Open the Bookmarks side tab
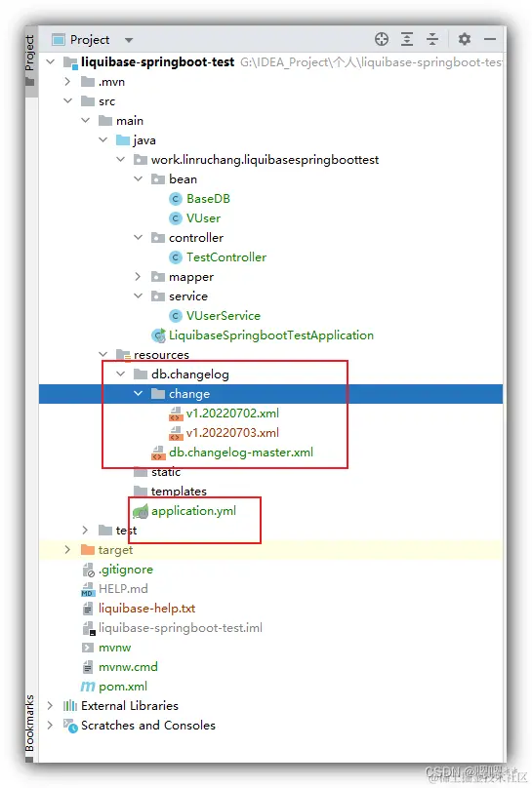 click(30, 728)
